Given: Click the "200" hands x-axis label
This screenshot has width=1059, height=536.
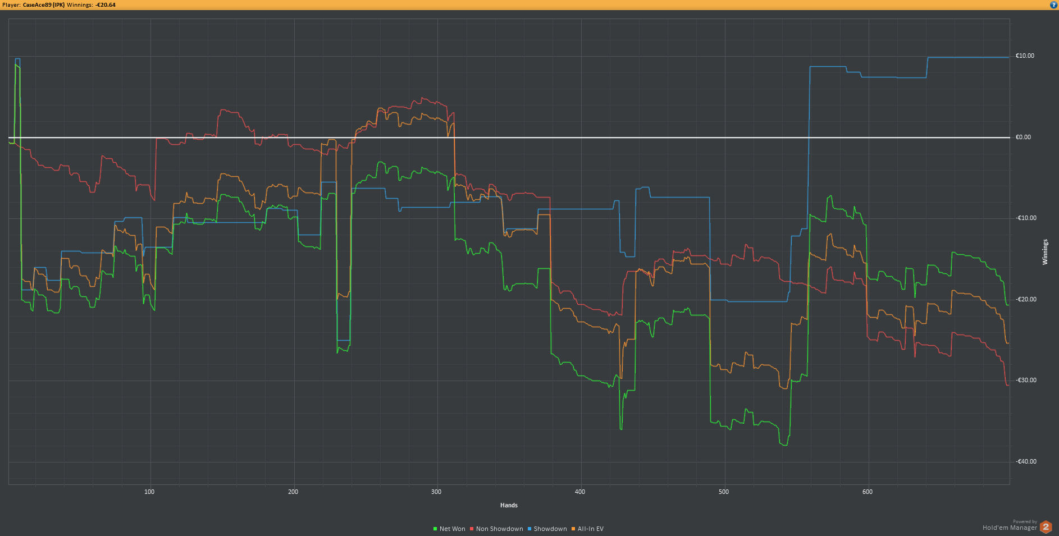Looking at the screenshot, I should (x=293, y=492).
